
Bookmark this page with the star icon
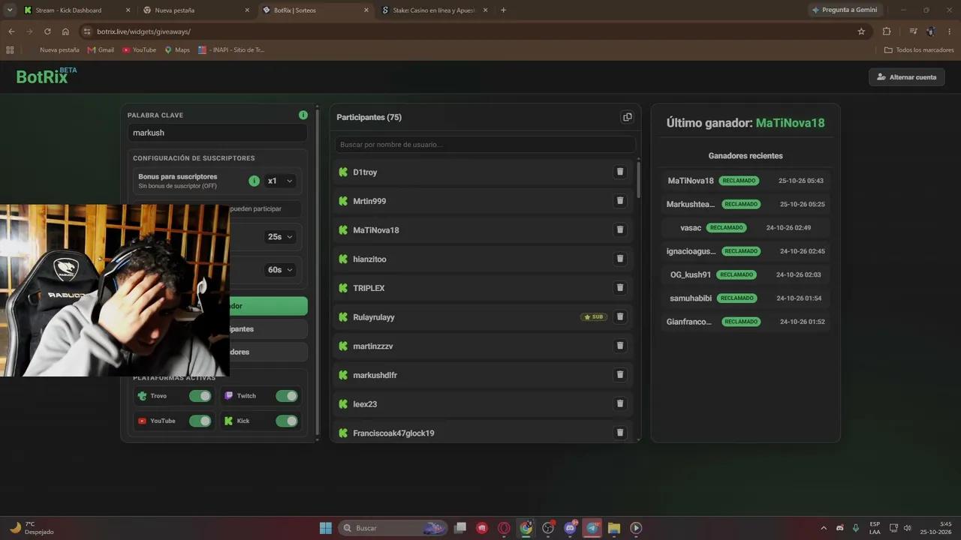tap(861, 31)
